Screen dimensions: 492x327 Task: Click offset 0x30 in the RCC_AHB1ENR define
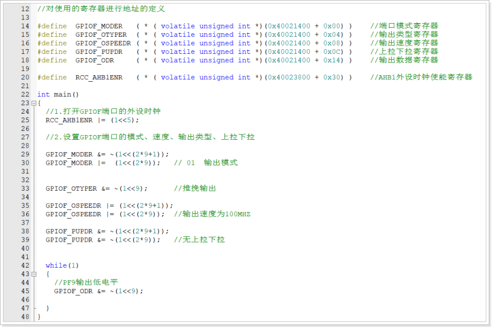(332, 77)
